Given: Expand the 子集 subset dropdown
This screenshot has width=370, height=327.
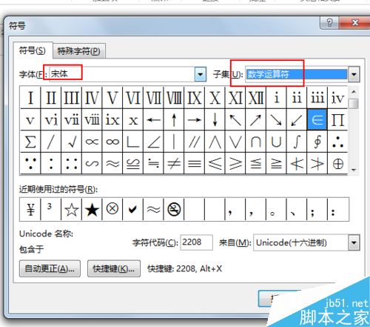Looking at the screenshot, I should (x=354, y=74).
